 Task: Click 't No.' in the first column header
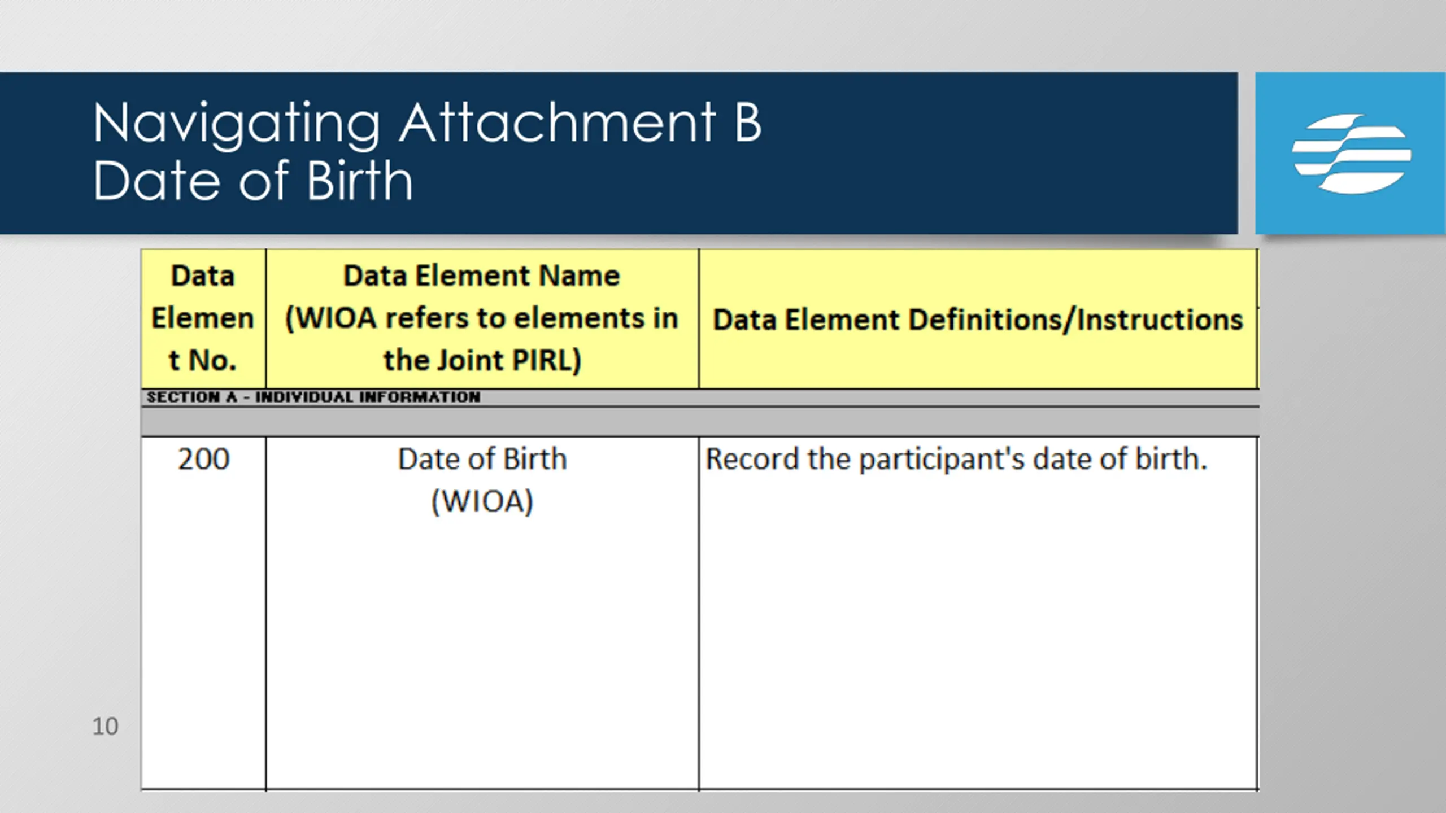click(x=203, y=360)
